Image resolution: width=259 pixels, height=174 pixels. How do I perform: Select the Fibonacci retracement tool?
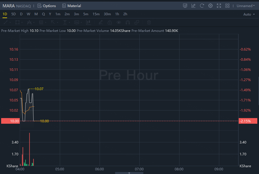41,22
